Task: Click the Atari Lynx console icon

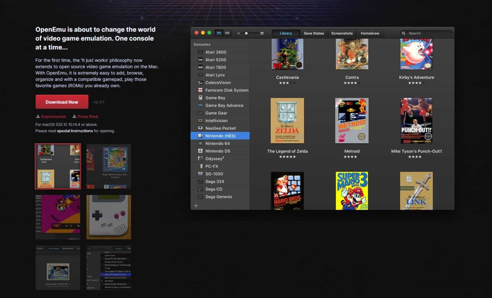Action: 200,75
